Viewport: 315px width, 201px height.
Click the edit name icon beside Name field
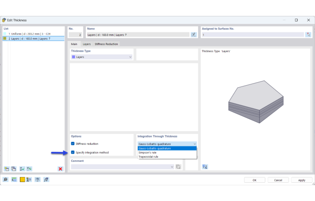tap(194, 35)
